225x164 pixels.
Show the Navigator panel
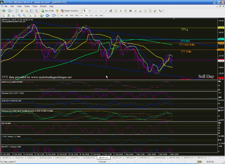click(x=27, y=11)
